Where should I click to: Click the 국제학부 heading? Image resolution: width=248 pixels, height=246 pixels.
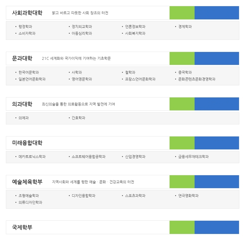22,227
